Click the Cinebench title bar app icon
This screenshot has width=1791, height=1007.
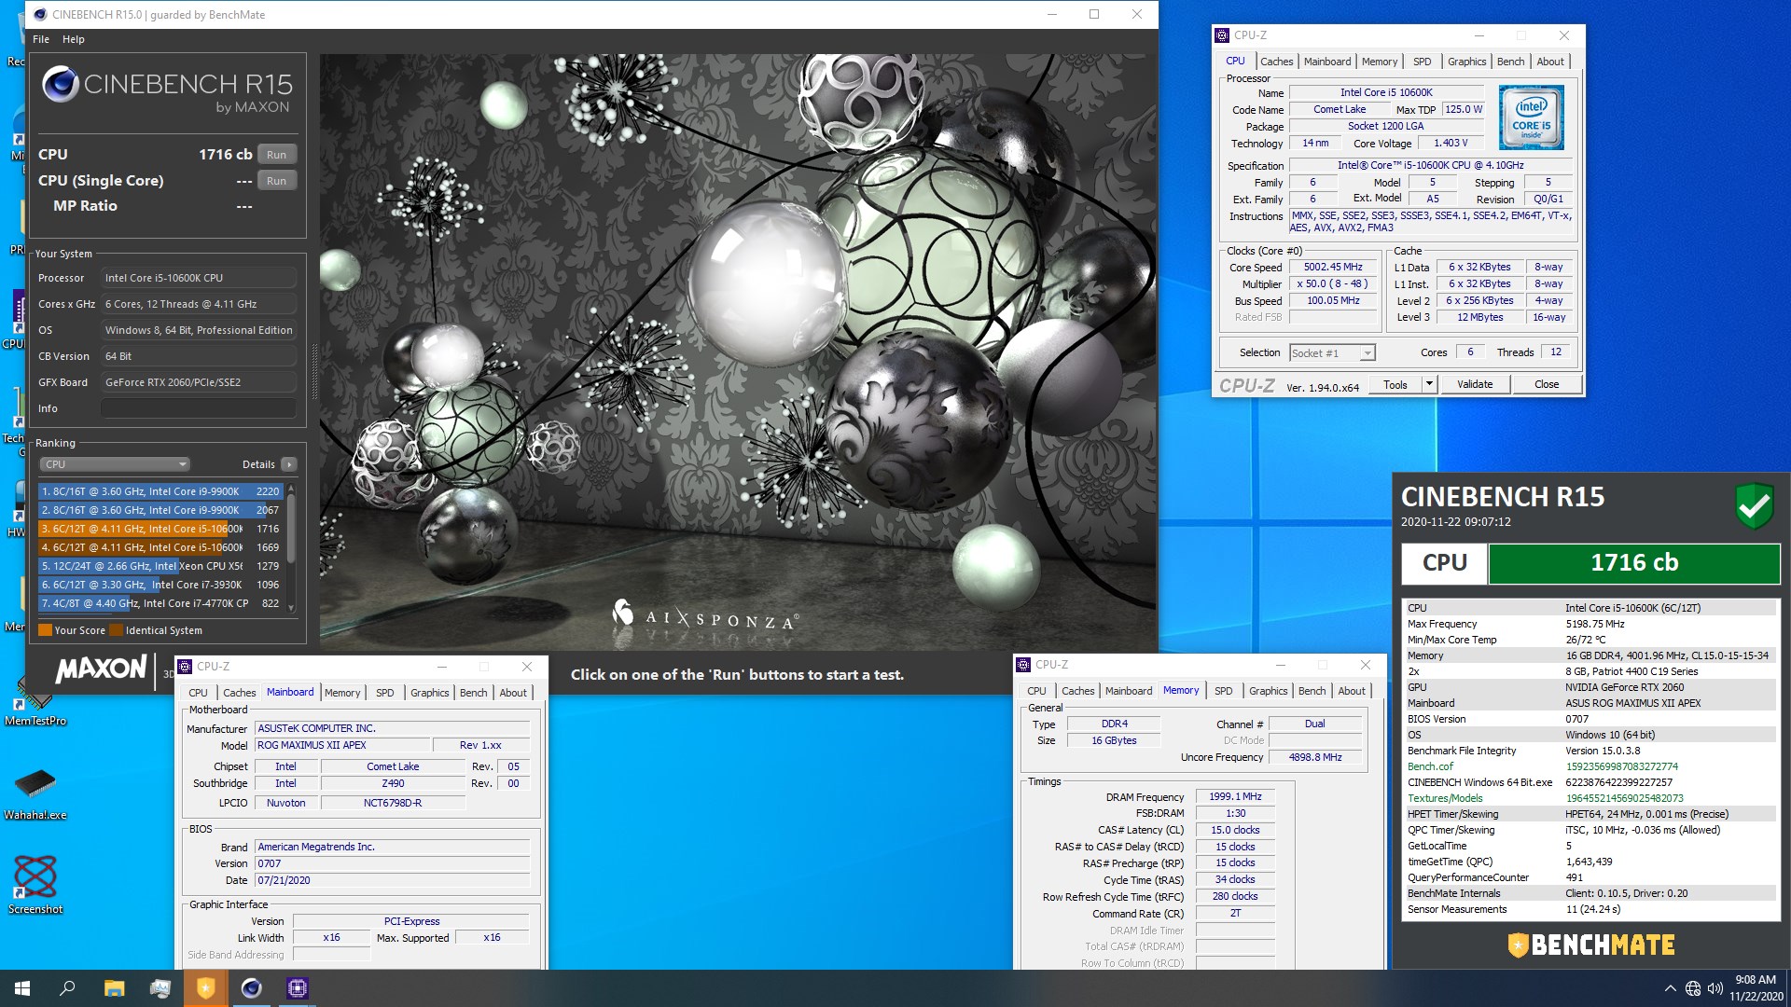click(x=40, y=14)
